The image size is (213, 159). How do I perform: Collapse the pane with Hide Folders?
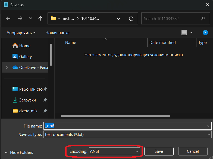tap(18, 152)
